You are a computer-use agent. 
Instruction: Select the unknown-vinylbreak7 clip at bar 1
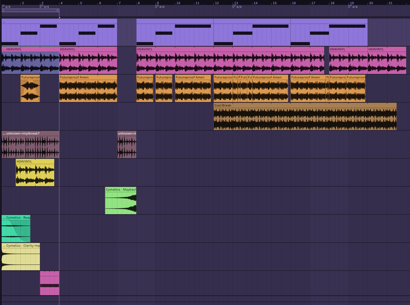click(30, 144)
